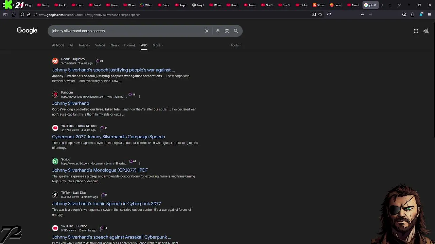This screenshot has height=244, width=435.
Task: Switch to the Forums results tab
Action: [129, 45]
